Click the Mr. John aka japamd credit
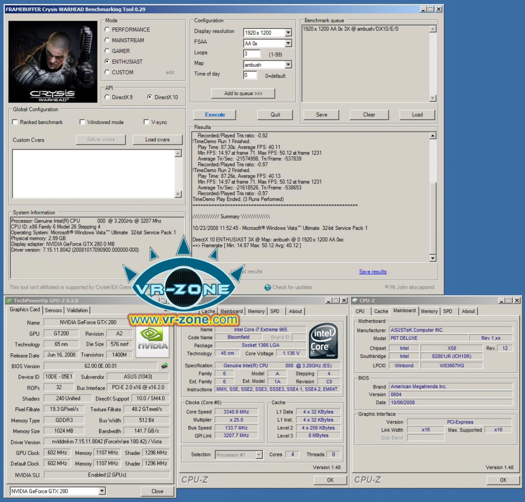 pyautogui.click(x=409, y=287)
